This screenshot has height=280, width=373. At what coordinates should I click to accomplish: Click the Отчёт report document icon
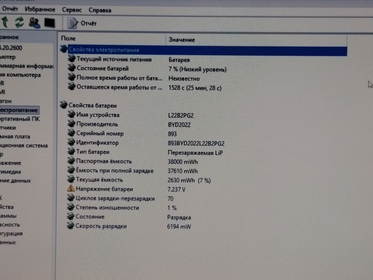(72, 23)
